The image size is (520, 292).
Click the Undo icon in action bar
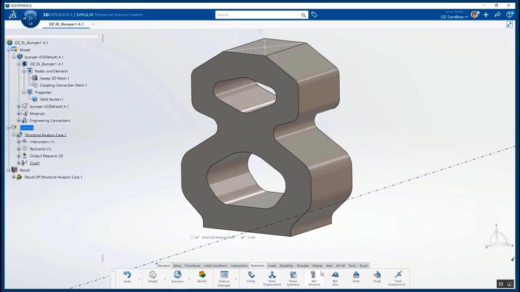tap(127, 275)
